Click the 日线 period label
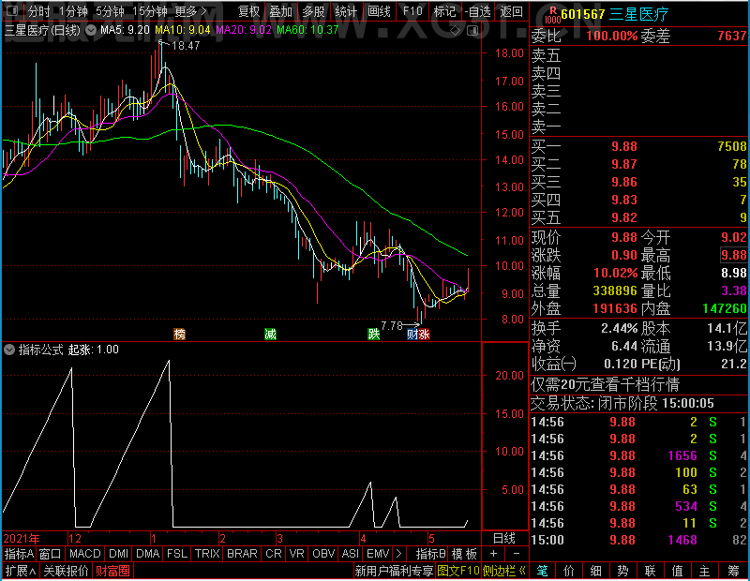Viewport: 750px width, 581px height. (x=504, y=539)
